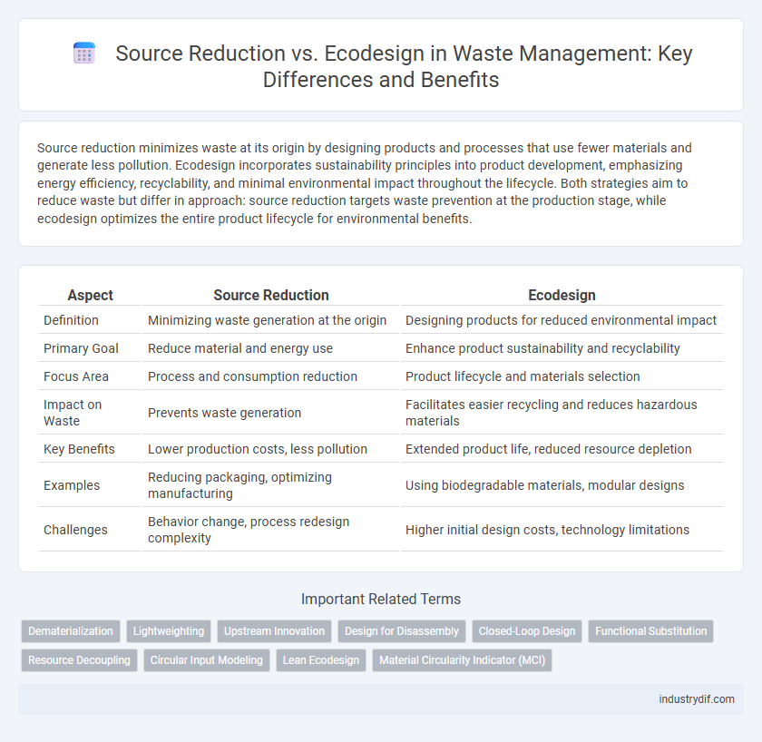Screen dimensions: 762x742
Task: Click the calendar icon beside the title
Action: (83, 53)
